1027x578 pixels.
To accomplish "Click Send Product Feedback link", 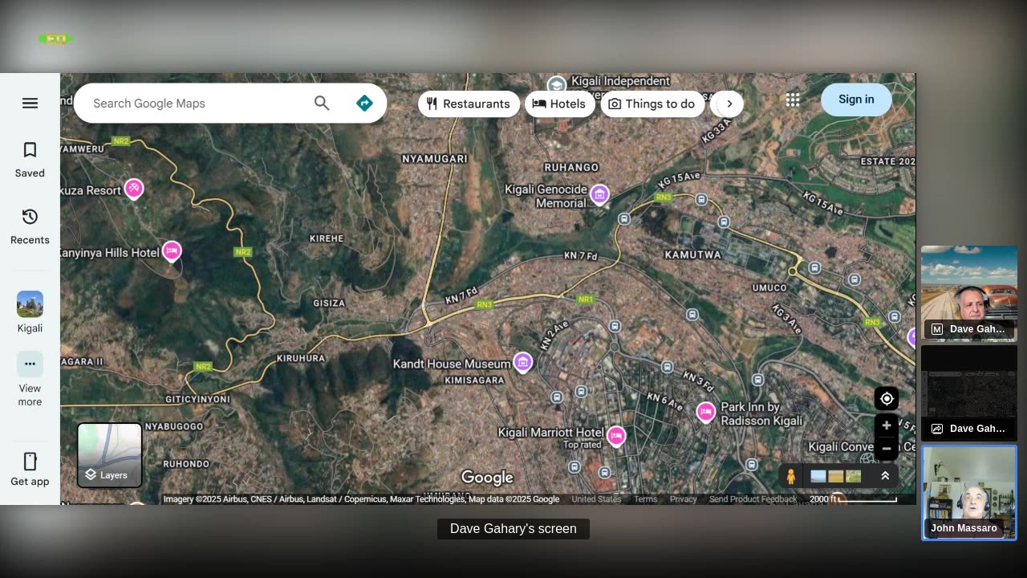I will click(753, 499).
